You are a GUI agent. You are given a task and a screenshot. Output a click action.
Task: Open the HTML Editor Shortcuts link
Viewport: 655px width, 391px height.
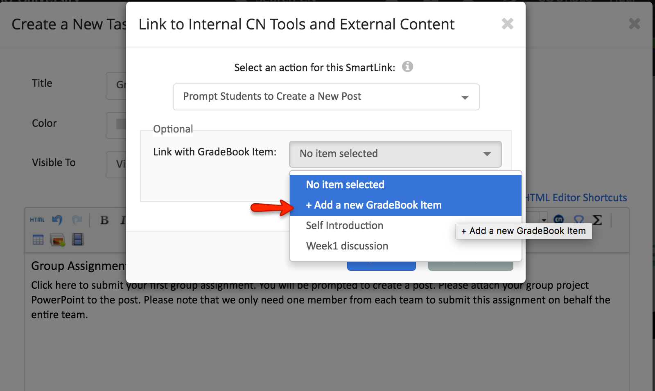576,198
